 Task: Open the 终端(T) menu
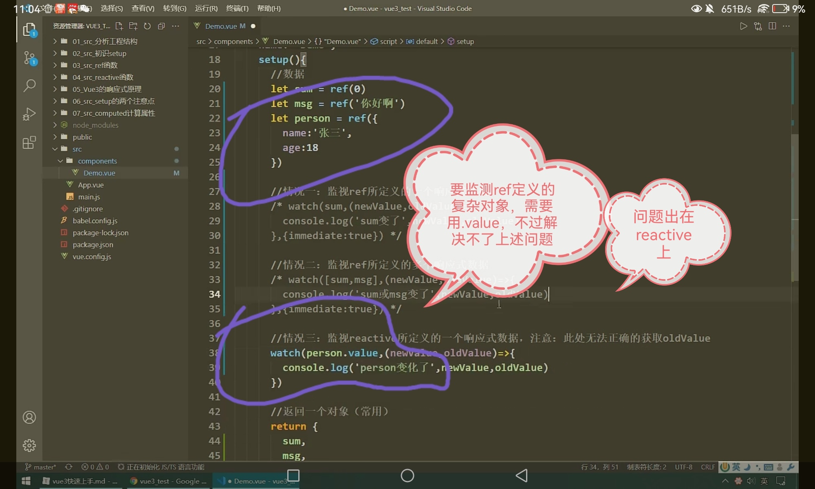(x=237, y=8)
